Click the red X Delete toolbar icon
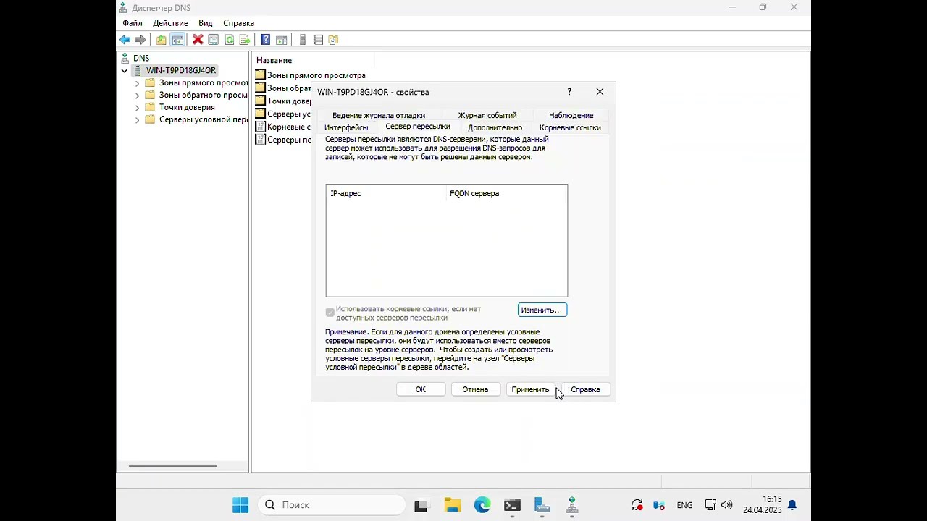Image resolution: width=927 pixels, height=521 pixels. coord(198,40)
